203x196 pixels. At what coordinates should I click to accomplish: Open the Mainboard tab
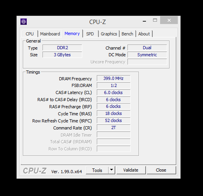[50, 34]
